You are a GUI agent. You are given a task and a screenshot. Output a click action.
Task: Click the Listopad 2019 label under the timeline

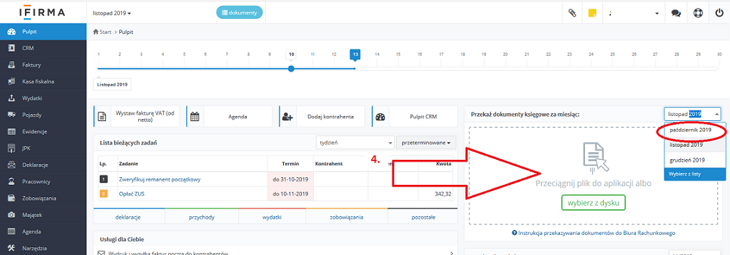click(x=112, y=85)
